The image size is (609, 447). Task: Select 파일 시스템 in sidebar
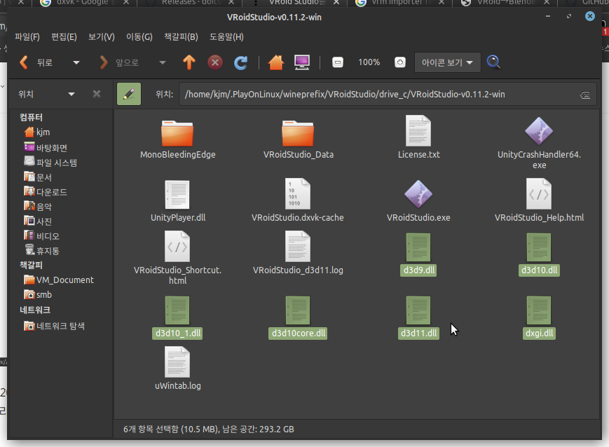[x=50, y=163]
